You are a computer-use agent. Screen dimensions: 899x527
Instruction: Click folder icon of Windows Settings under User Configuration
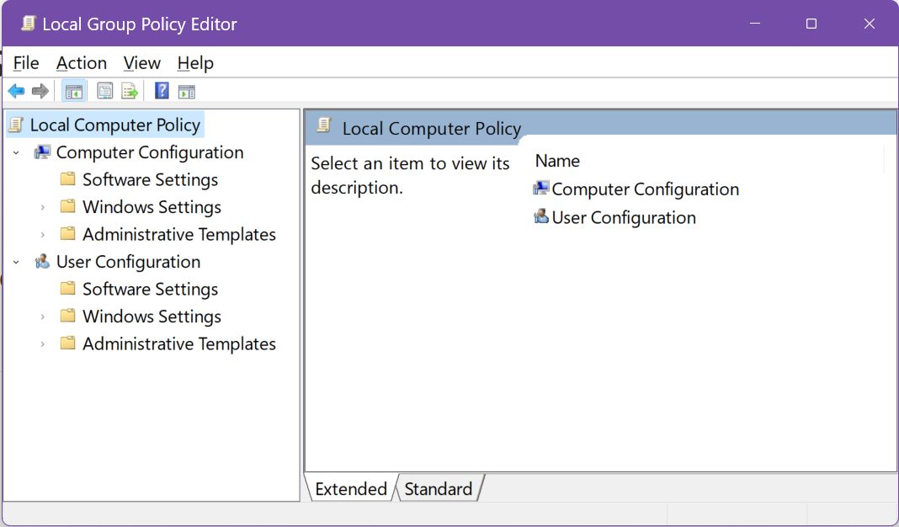(x=67, y=316)
